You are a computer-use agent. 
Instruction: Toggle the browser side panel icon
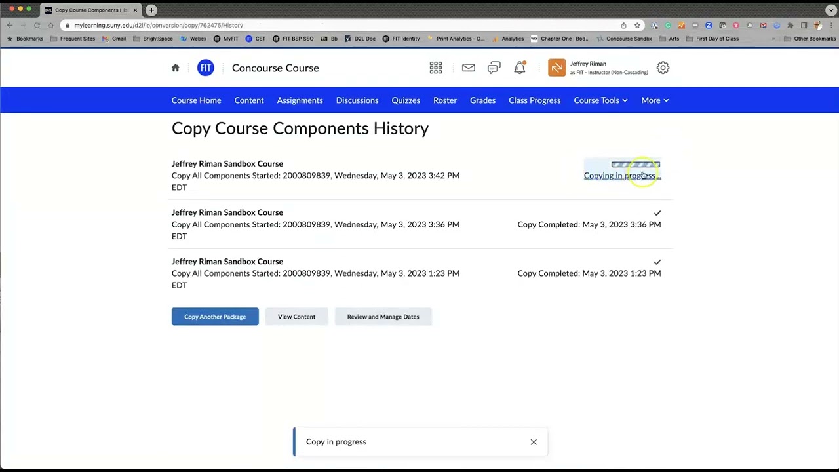pos(804,25)
